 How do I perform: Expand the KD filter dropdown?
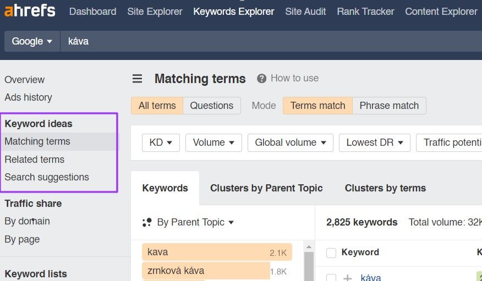coord(161,142)
